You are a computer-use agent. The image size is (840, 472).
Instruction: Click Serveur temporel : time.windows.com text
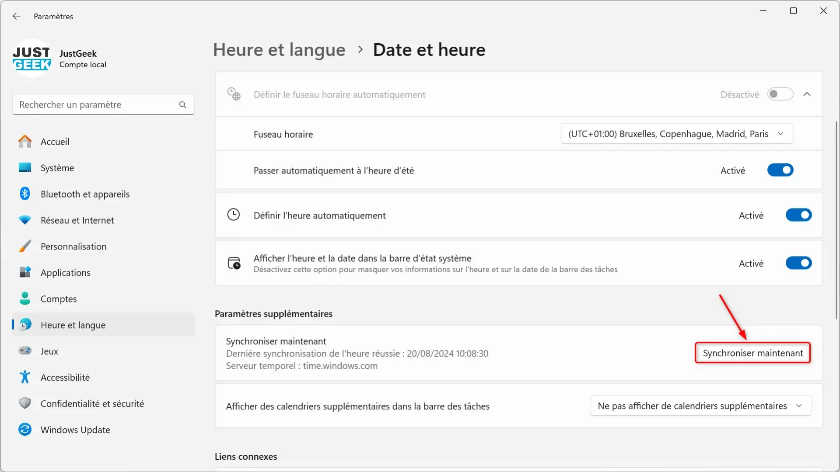302,366
